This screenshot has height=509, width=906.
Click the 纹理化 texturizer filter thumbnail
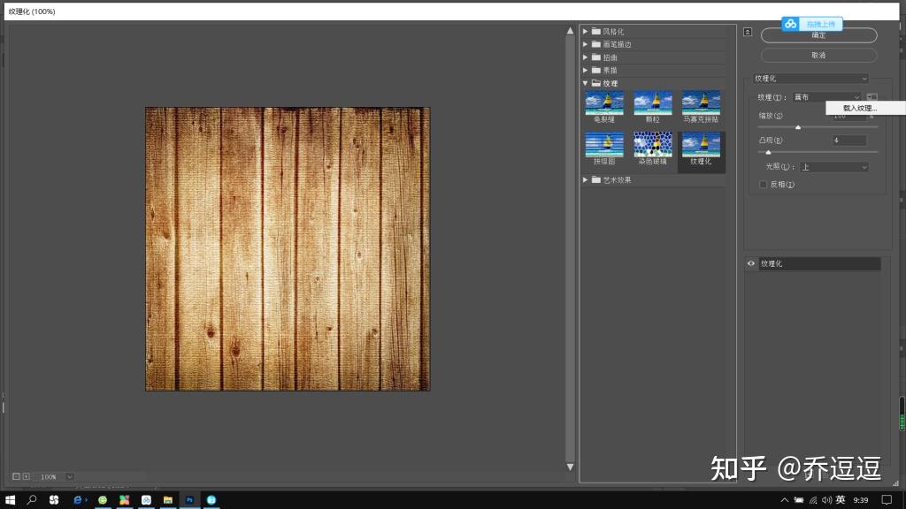pyautogui.click(x=701, y=145)
